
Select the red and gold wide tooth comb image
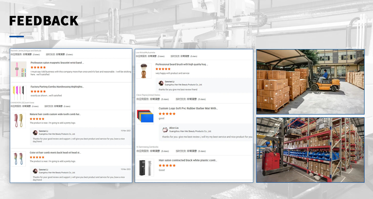point(18,120)
